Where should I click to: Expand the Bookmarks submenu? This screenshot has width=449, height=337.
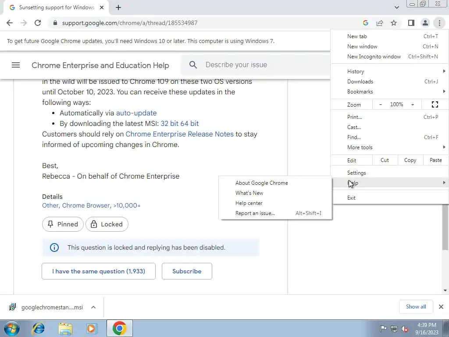point(389,91)
